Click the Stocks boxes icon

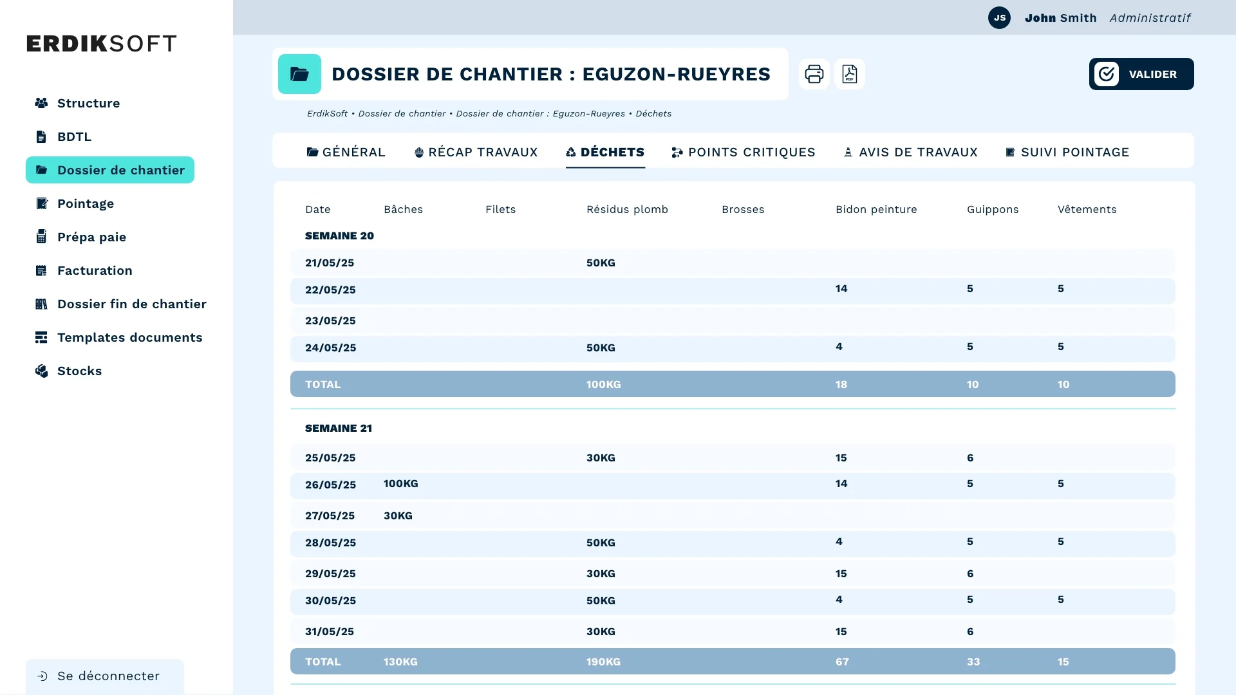[41, 371]
